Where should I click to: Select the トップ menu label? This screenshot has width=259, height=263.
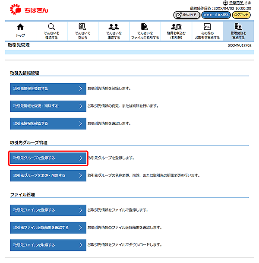[20, 35]
